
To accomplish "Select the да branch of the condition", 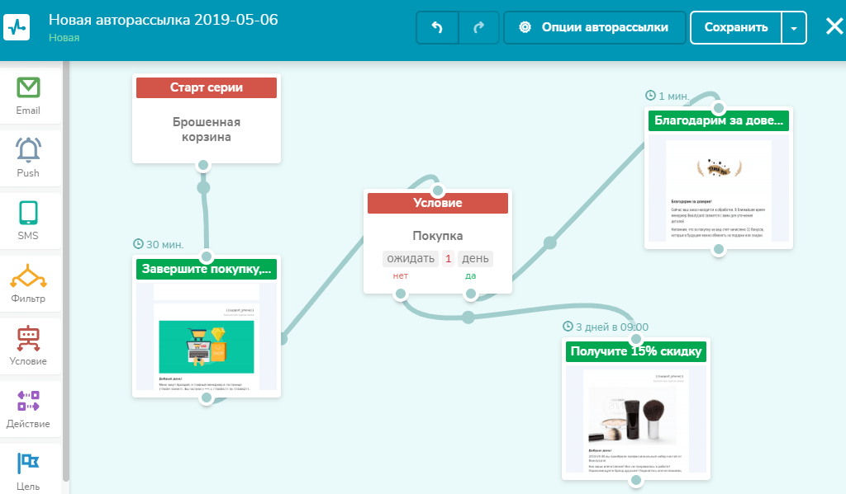I will pos(470,278).
